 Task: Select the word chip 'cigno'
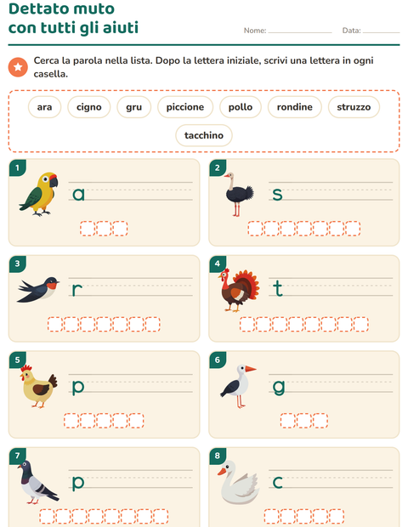(x=88, y=107)
